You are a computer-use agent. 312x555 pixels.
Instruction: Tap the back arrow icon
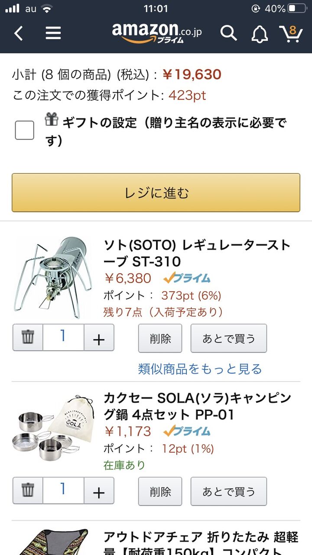(x=18, y=33)
